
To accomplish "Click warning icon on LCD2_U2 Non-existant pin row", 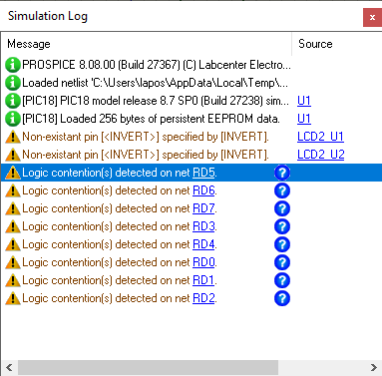I will (13, 155).
